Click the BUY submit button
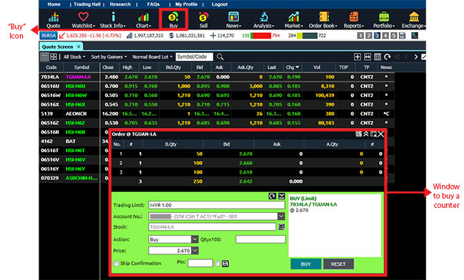This screenshot has height=280, width=464. tap(306, 264)
